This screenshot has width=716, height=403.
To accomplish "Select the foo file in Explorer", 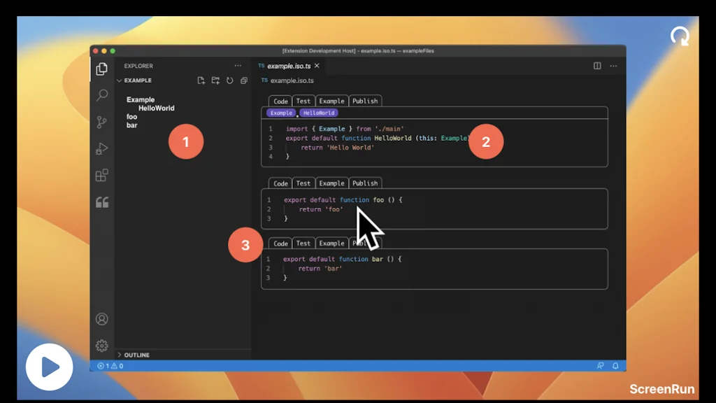I will (131, 116).
